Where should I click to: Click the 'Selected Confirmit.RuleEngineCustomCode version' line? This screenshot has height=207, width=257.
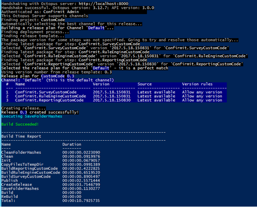pyautogui.click(x=124, y=56)
